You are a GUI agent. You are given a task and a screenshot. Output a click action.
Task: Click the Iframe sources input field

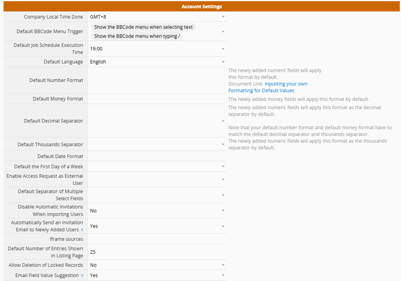[157, 239]
